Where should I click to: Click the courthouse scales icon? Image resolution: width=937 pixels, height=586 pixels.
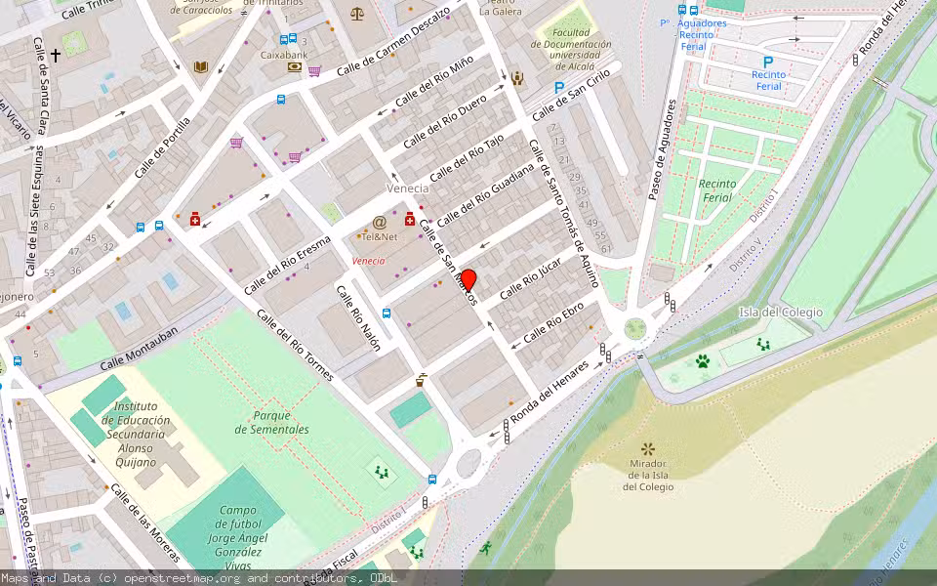tap(357, 13)
